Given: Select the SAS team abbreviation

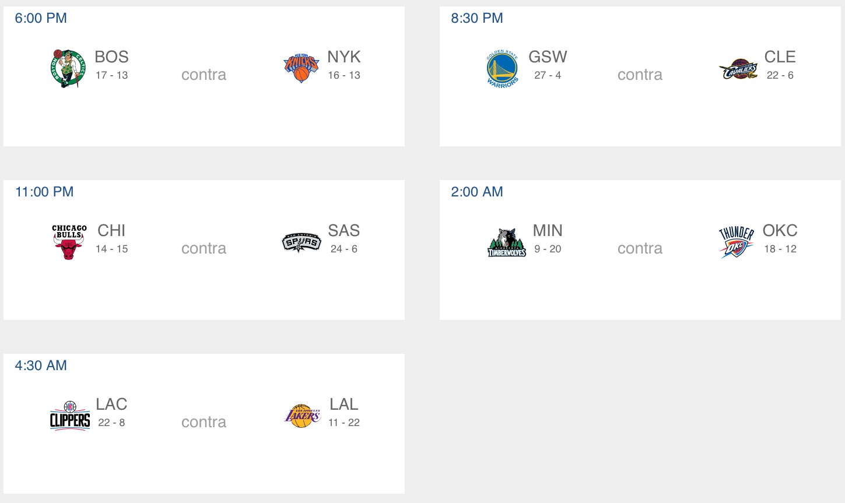Looking at the screenshot, I should (343, 231).
